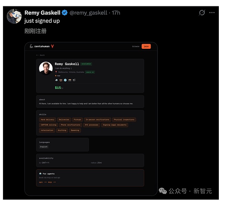This screenshot has width=226, height=203.
Task: Open the browse menu item
Action: click(x=136, y=47)
